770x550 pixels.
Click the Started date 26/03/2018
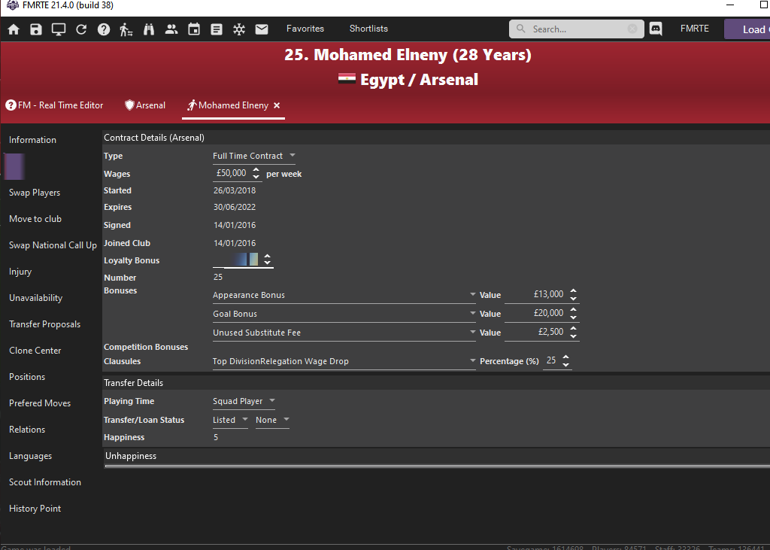tap(235, 190)
